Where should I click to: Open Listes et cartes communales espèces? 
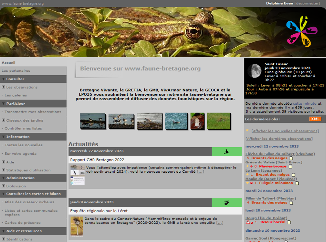tap(31, 212)
